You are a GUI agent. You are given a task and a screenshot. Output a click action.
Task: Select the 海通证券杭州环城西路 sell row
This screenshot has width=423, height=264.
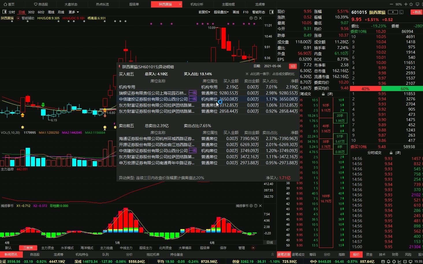[x=208, y=139]
